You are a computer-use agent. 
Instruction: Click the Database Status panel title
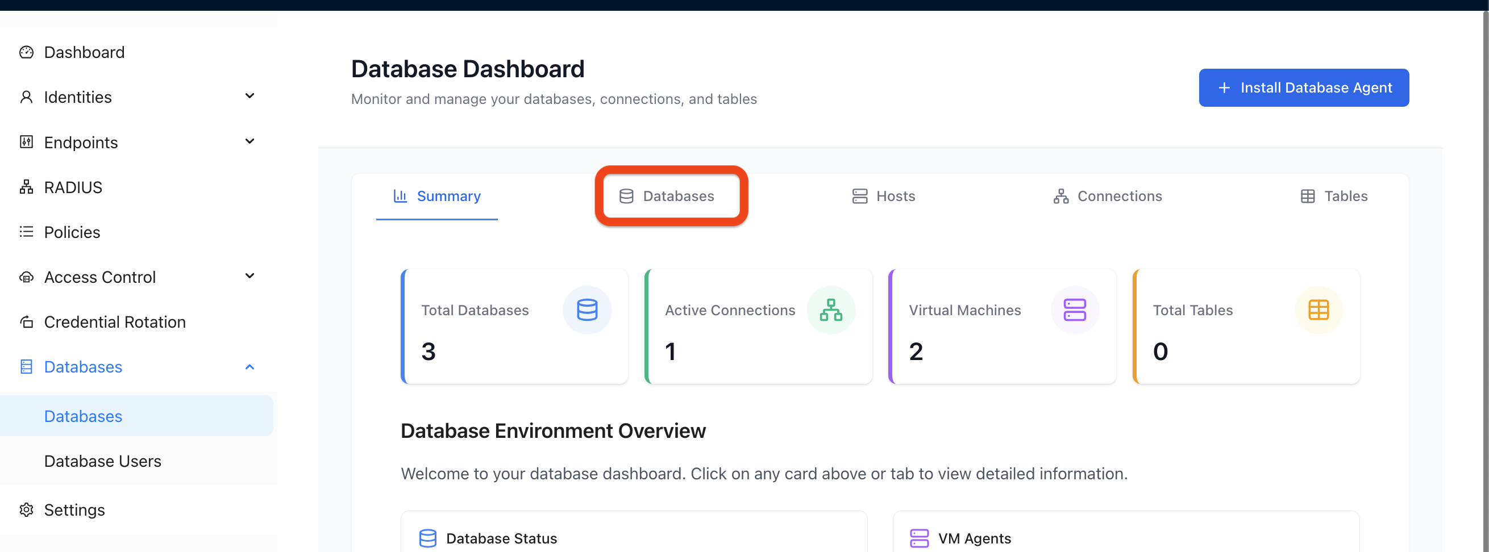[x=501, y=538]
